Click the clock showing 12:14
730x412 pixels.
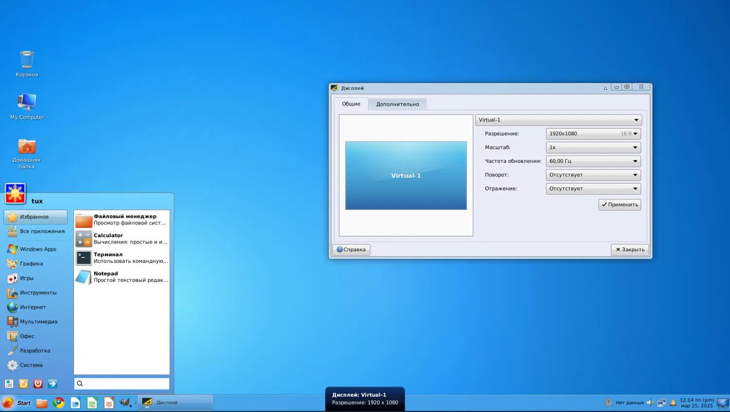(697, 403)
